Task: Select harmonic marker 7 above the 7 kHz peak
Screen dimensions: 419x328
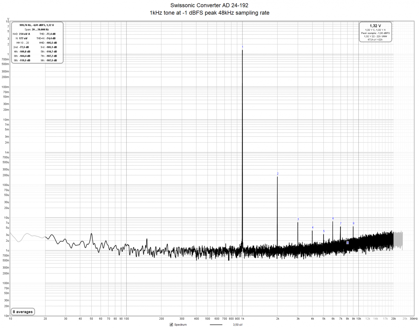Action: [341, 223]
